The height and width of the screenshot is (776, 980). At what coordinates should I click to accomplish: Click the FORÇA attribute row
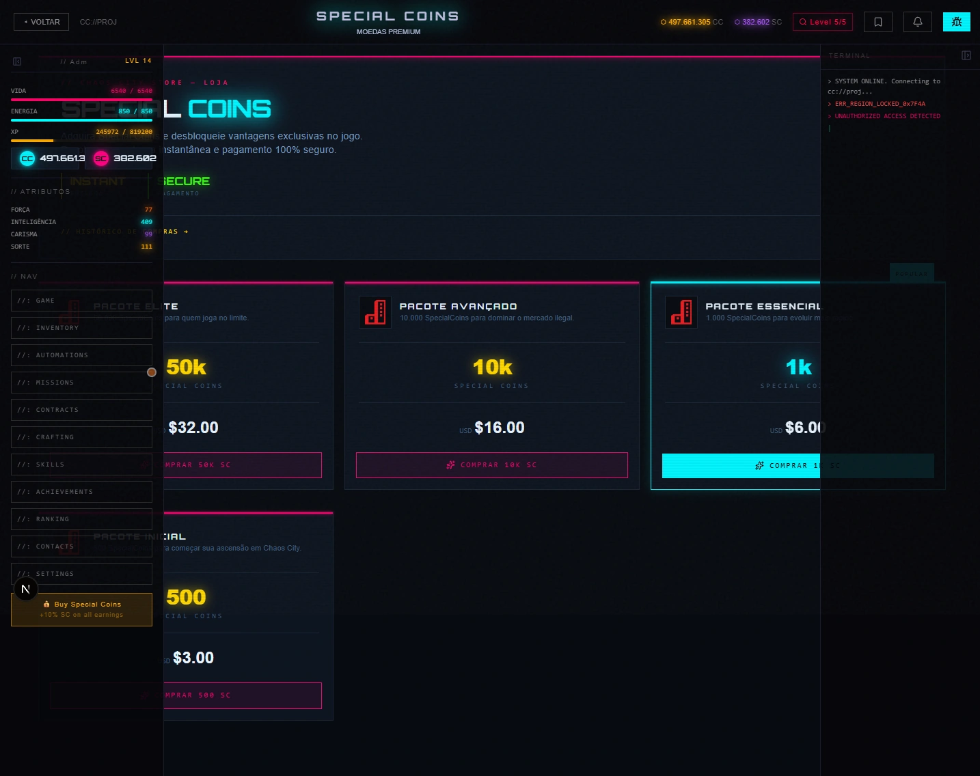click(81, 210)
